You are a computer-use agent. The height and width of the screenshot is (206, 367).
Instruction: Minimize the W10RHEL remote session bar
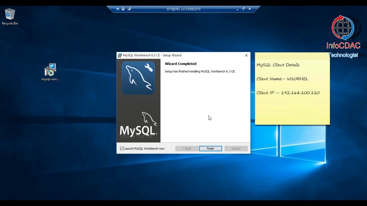[237, 9]
